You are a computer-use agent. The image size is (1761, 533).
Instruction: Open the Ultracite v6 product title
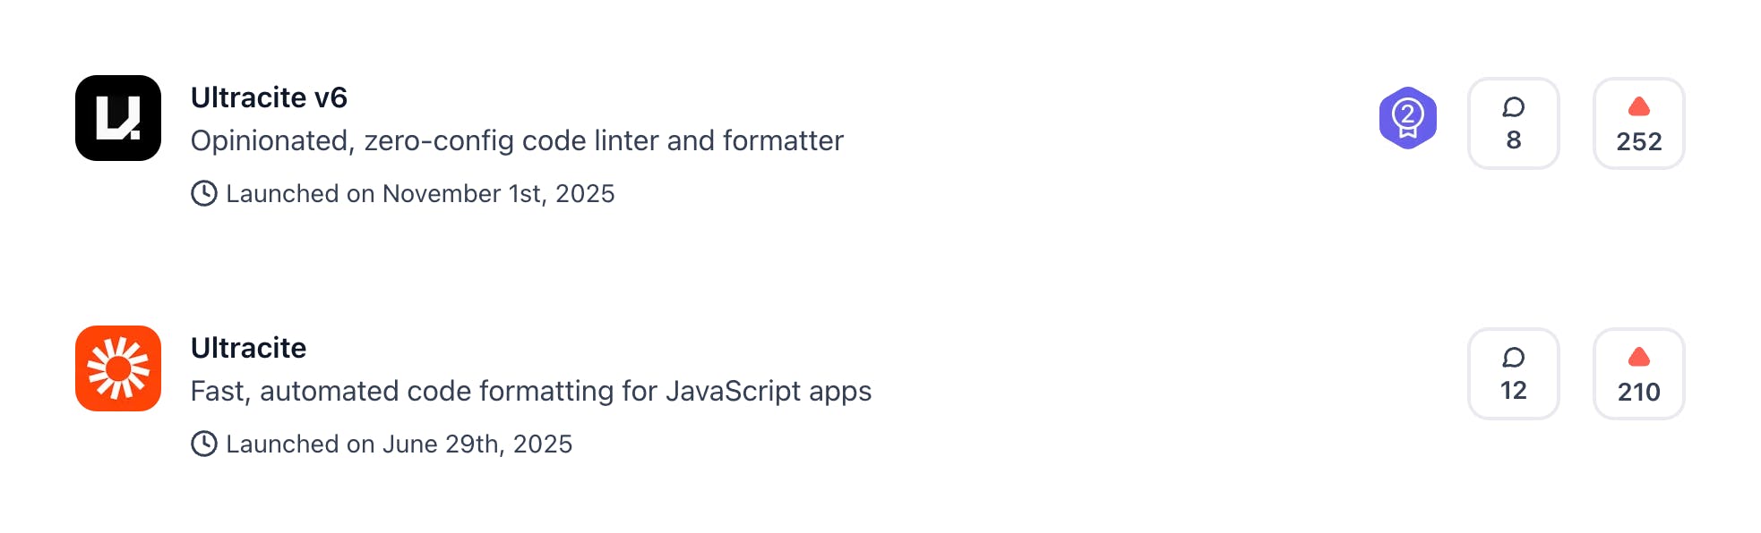(x=269, y=97)
